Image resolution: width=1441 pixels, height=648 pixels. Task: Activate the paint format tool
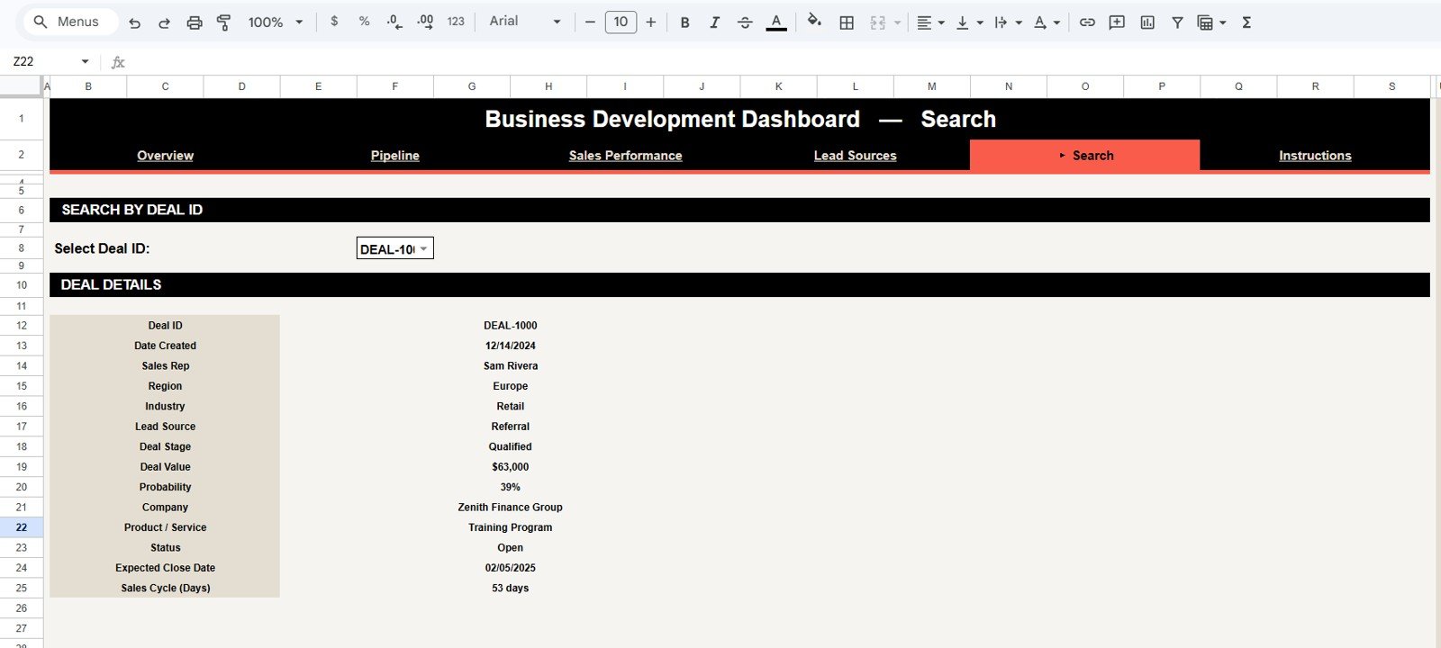point(223,22)
